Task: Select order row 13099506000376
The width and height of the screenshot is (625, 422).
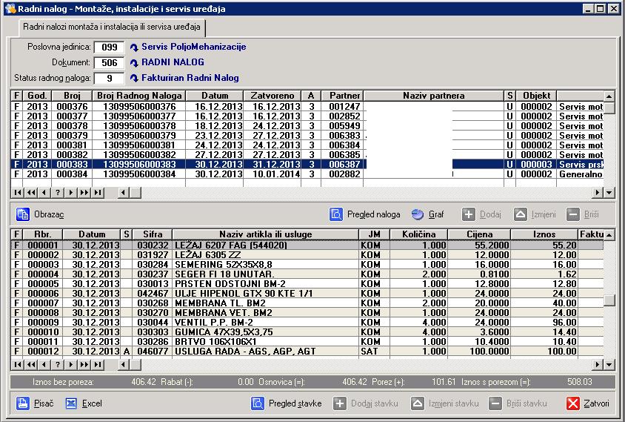Action: (307, 107)
